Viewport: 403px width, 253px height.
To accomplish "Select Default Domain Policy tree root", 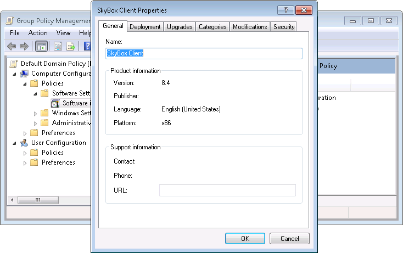I will (x=55, y=64).
